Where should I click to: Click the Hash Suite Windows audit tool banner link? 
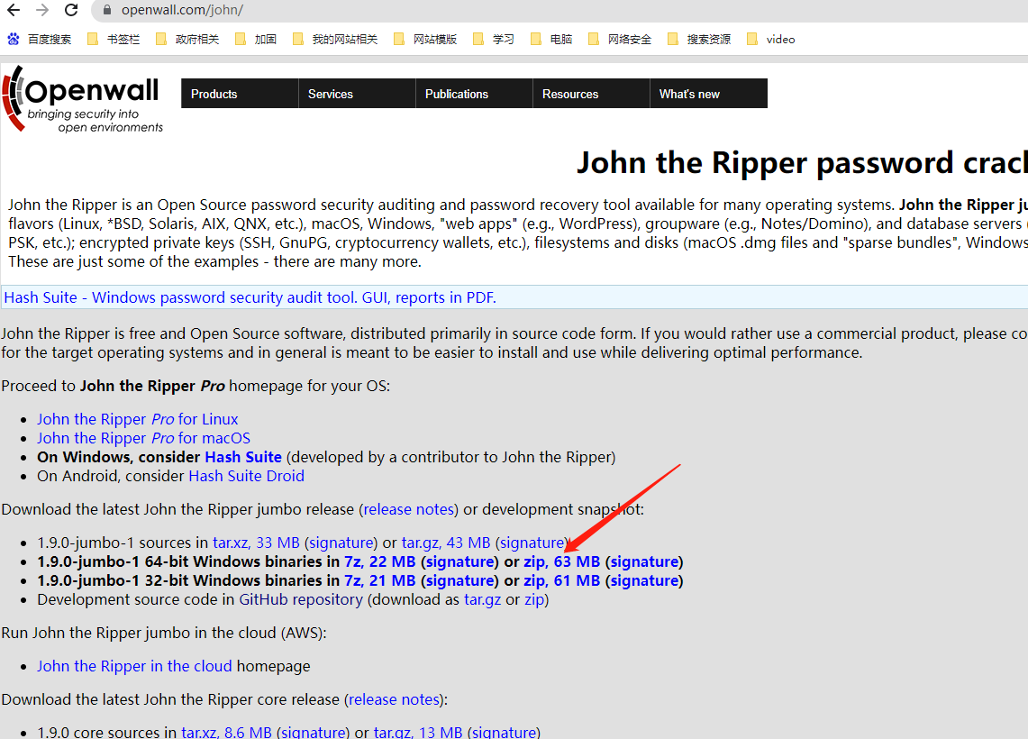tap(250, 297)
